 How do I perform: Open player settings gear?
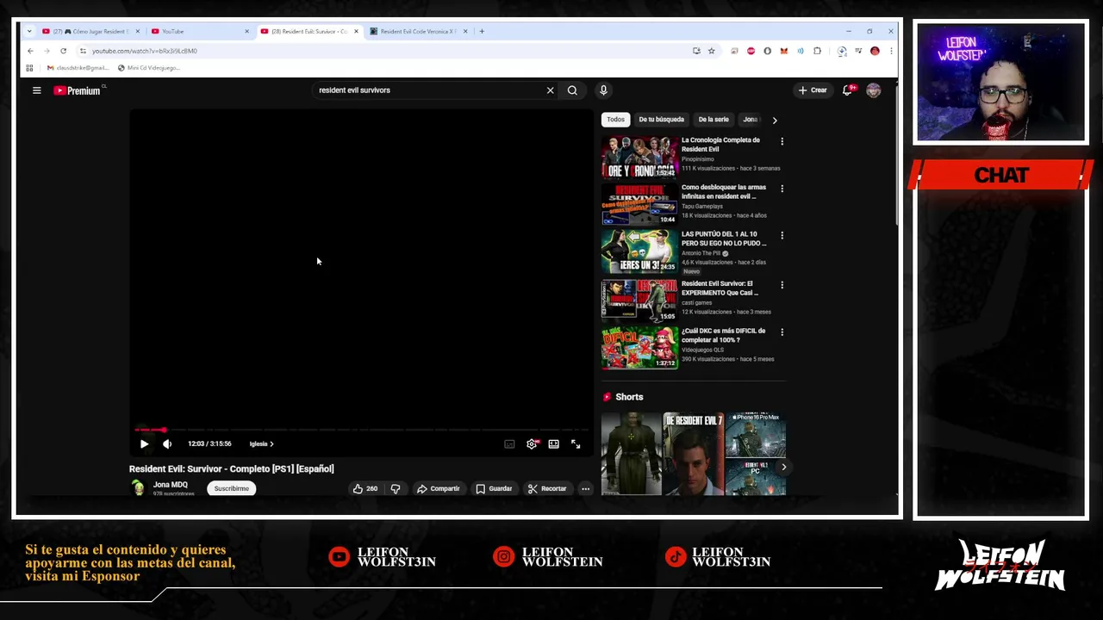(x=532, y=444)
